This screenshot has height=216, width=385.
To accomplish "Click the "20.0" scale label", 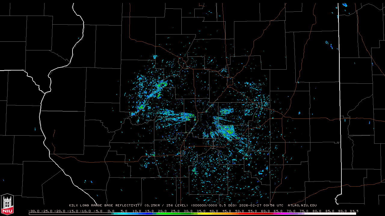I will (x=163, y=211).
